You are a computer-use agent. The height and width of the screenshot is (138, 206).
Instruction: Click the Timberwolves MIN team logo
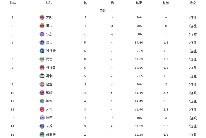(x=42, y=134)
